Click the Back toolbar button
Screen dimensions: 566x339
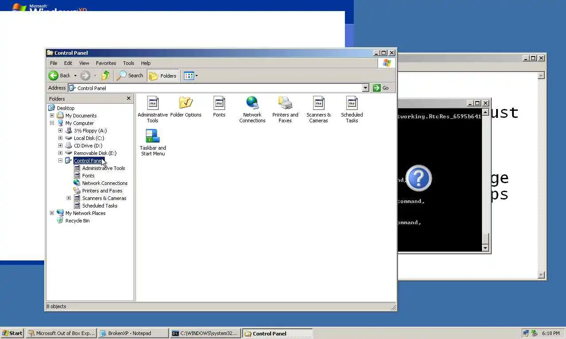[60, 75]
